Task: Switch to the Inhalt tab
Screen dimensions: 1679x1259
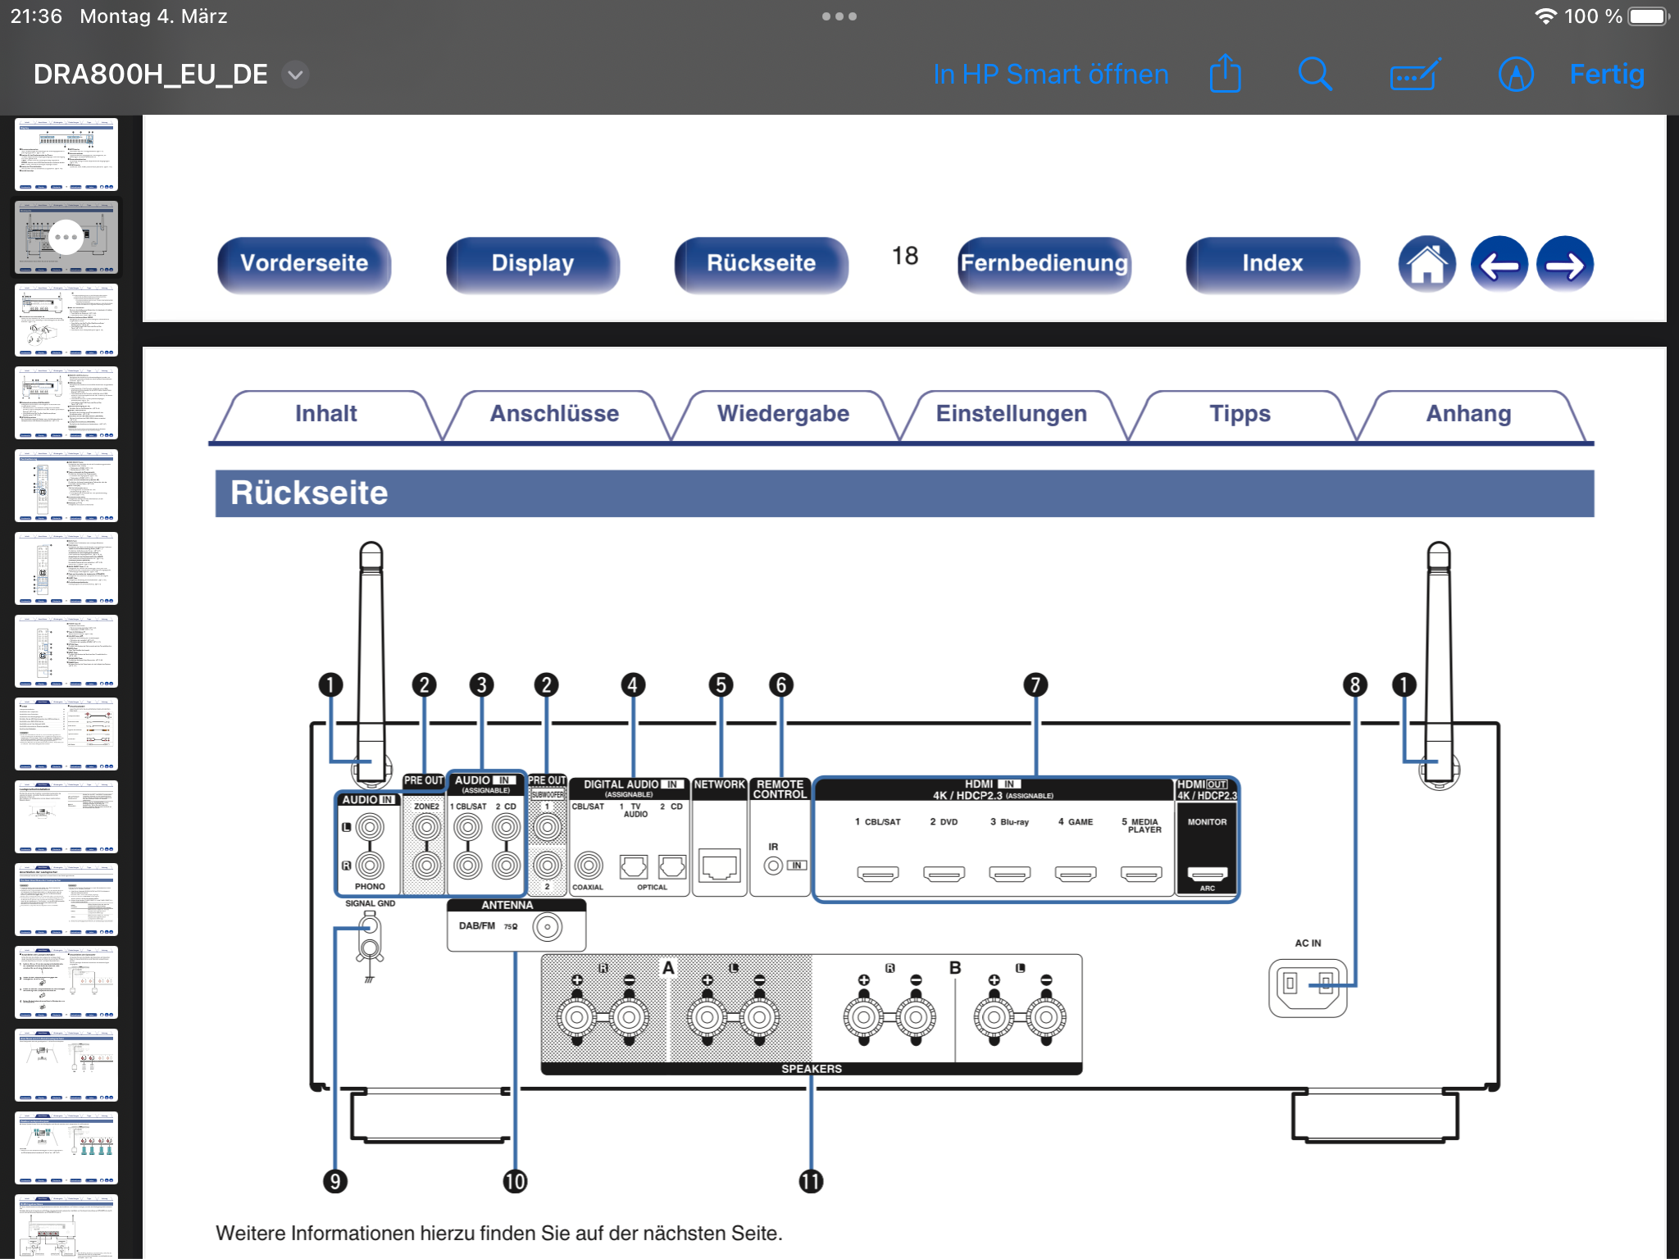Action: click(326, 414)
